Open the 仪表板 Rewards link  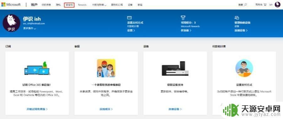[186, 30]
